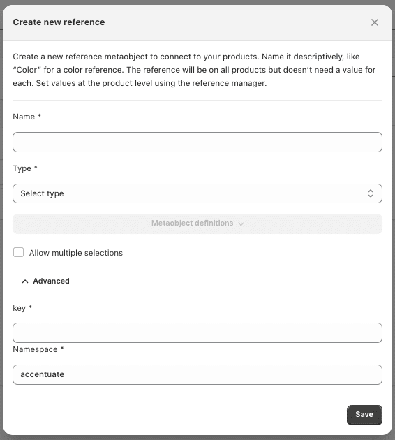Click the 'Create new reference' dialog title
The height and width of the screenshot is (440, 395).
(x=59, y=22)
